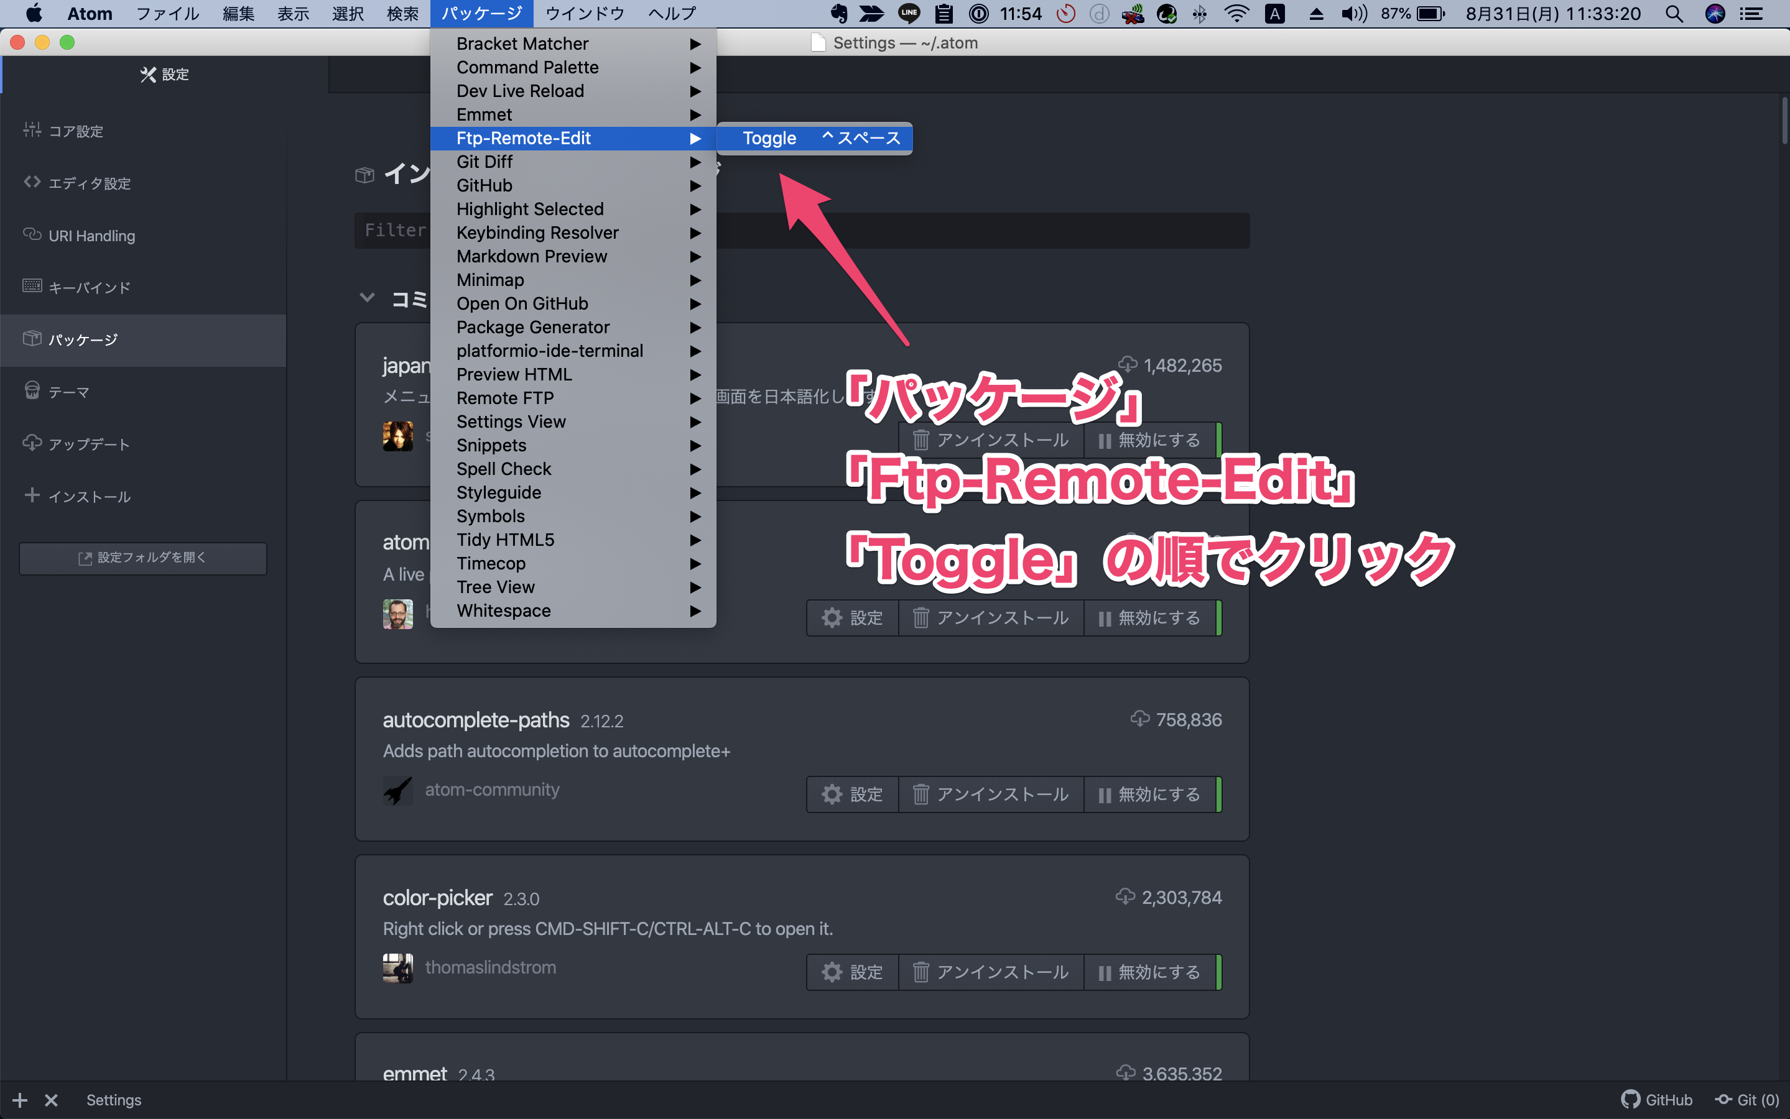
Task: Open アップデート cloud icon in sidebar
Action: point(32,443)
